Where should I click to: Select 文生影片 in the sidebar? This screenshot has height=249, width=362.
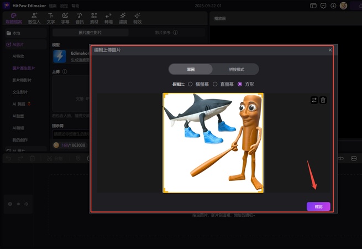20,92
